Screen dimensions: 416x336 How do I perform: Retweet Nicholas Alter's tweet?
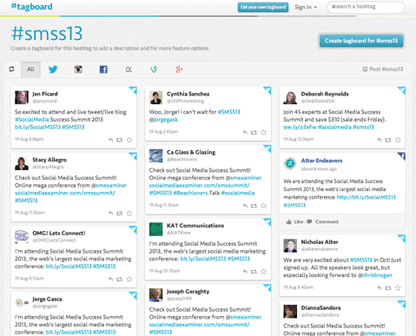pos(388,288)
